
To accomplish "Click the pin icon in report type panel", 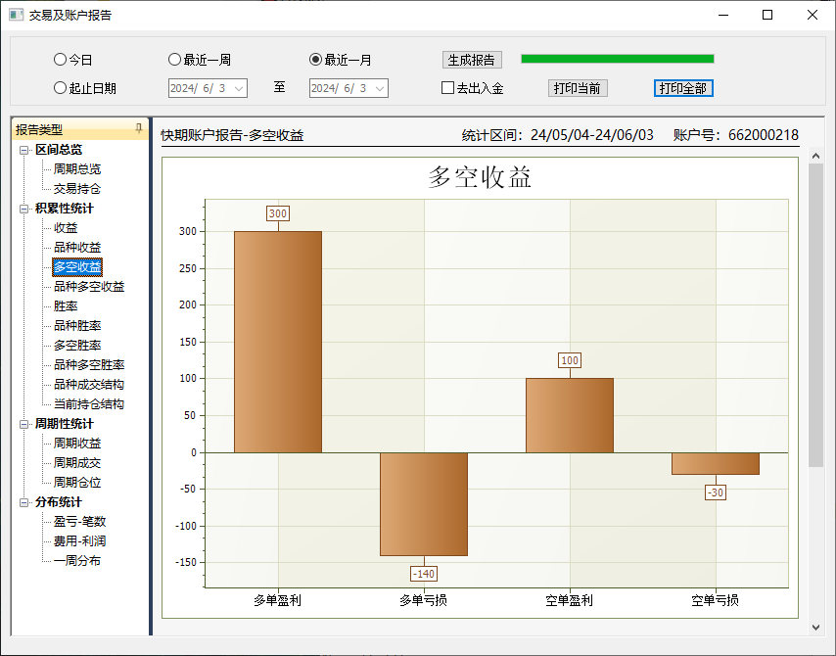I will pyautogui.click(x=139, y=129).
